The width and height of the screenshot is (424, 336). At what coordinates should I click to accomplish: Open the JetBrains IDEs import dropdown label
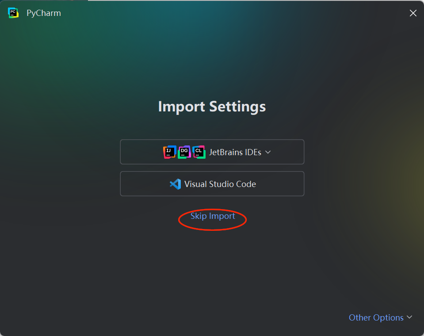tap(235, 152)
